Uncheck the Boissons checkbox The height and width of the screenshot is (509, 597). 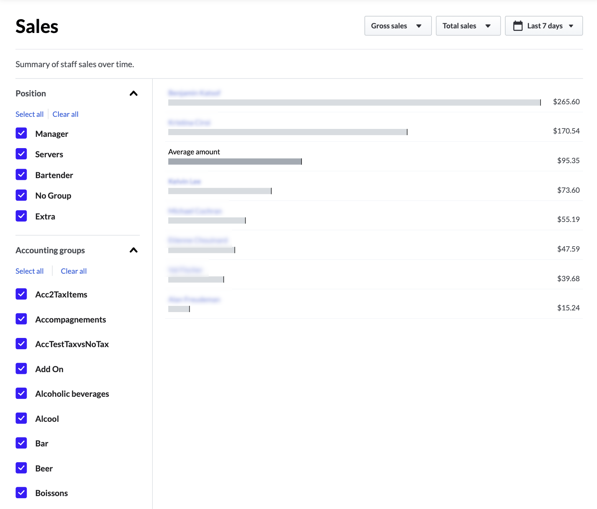click(21, 493)
